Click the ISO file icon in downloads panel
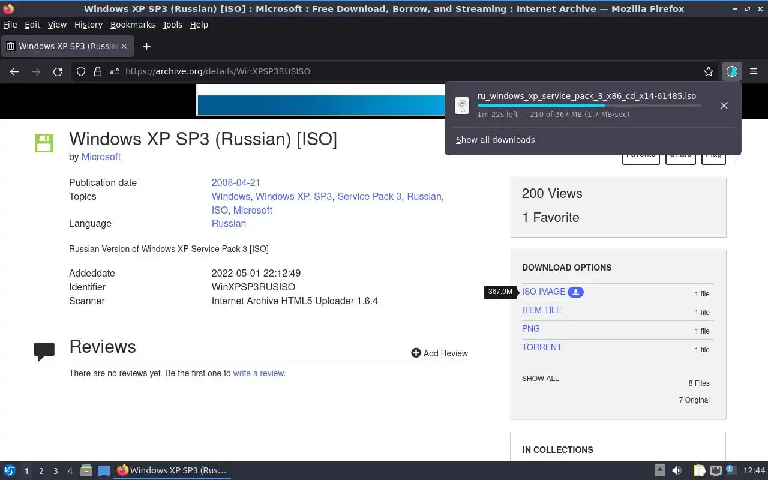This screenshot has height=480, width=768. pyautogui.click(x=462, y=106)
